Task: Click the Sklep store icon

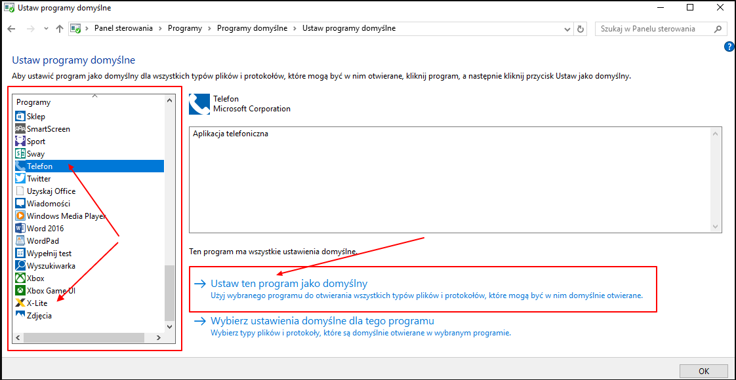Action: click(20, 116)
